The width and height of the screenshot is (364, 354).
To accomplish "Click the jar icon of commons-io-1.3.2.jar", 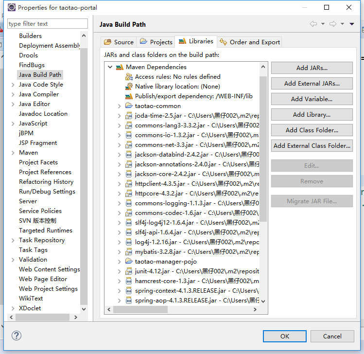I will tap(129, 135).
